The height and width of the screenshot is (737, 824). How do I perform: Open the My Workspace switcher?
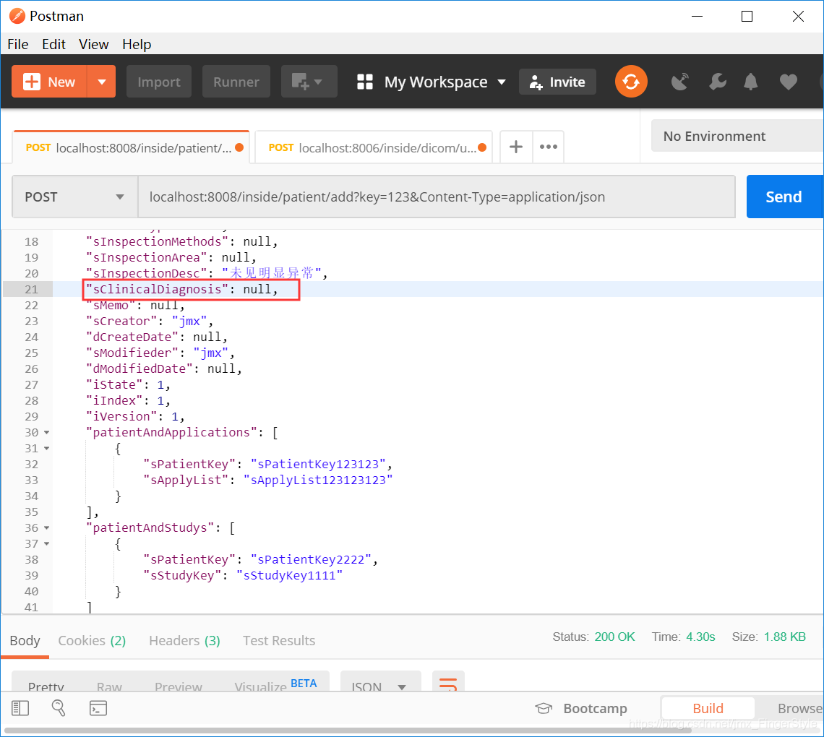coord(431,82)
